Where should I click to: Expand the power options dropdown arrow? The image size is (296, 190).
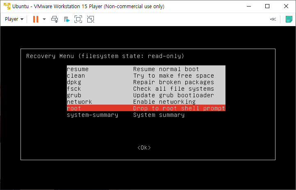tap(44, 19)
